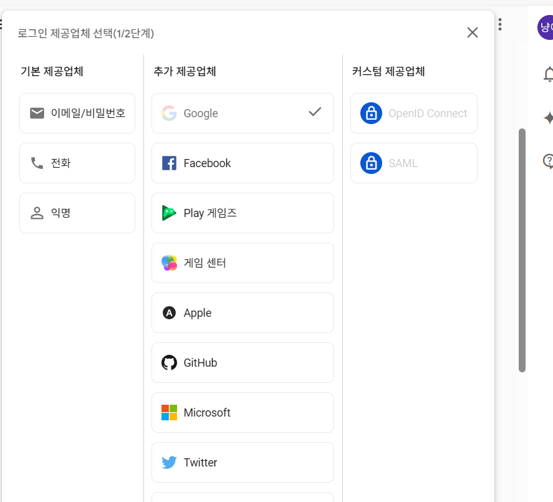Click the Facebook logo icon

[x=170, y=163]
